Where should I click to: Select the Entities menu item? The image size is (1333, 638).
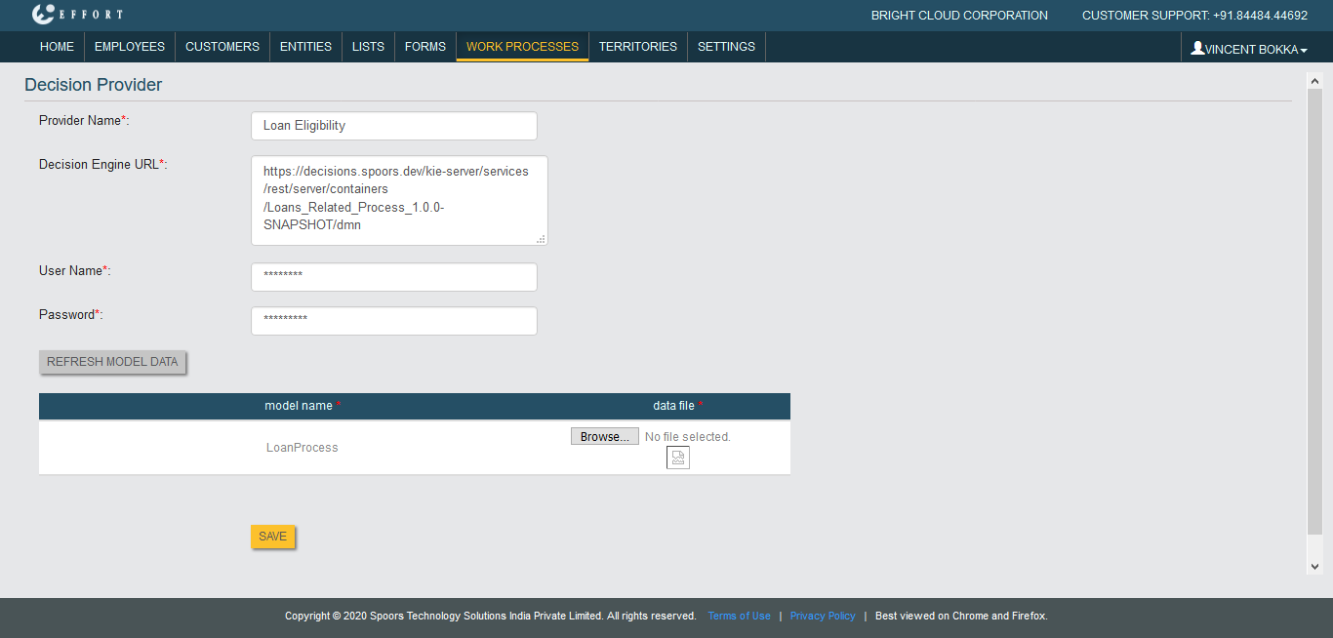point(305,47)
